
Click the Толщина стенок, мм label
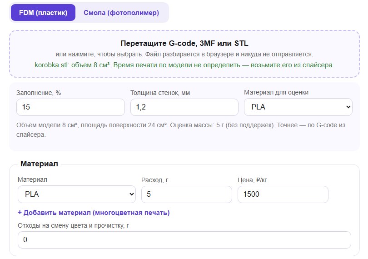point(160,93)
